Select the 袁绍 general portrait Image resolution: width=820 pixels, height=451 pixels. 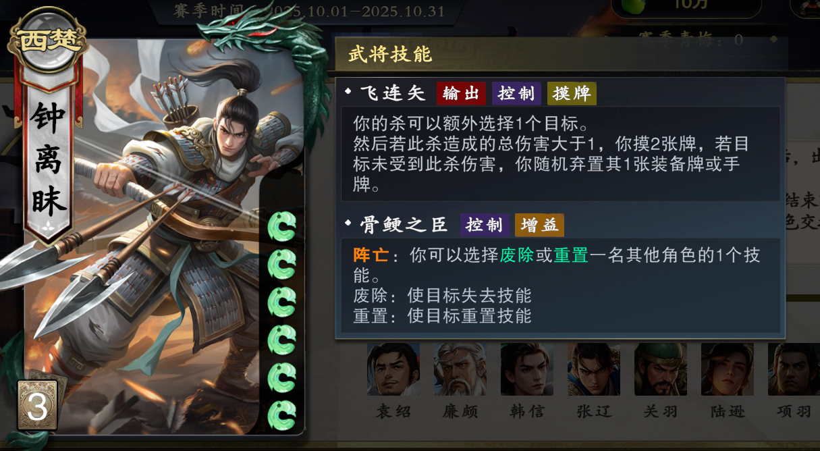click(393, 369)
